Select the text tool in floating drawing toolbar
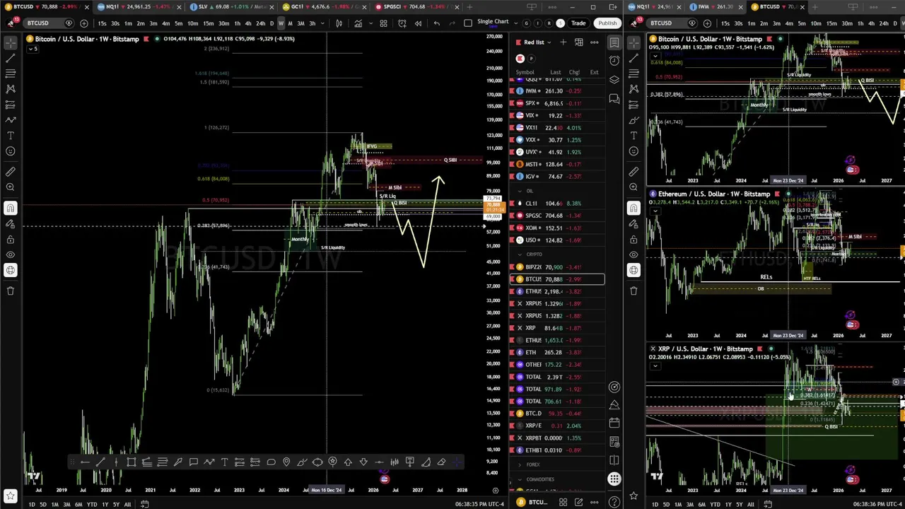The height and width of the screenshot is (509, 905). pyautogui.click(x=224, y=462)
